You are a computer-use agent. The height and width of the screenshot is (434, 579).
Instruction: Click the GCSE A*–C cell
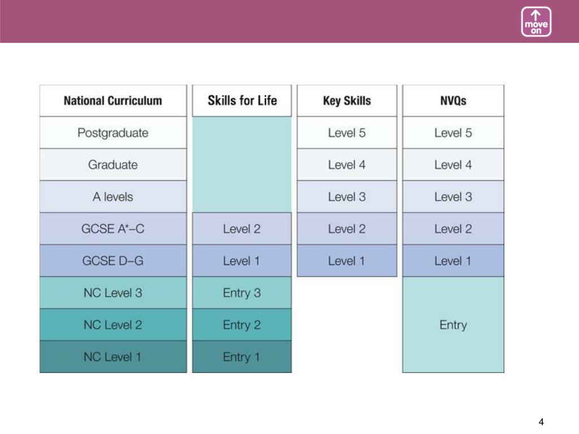(113, 229)
